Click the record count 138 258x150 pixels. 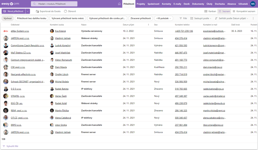3,139
